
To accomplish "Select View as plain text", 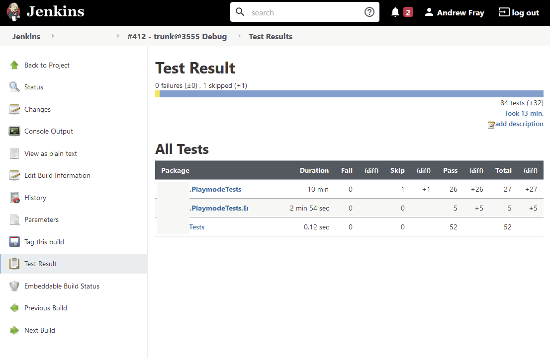I will pos(51,154).
